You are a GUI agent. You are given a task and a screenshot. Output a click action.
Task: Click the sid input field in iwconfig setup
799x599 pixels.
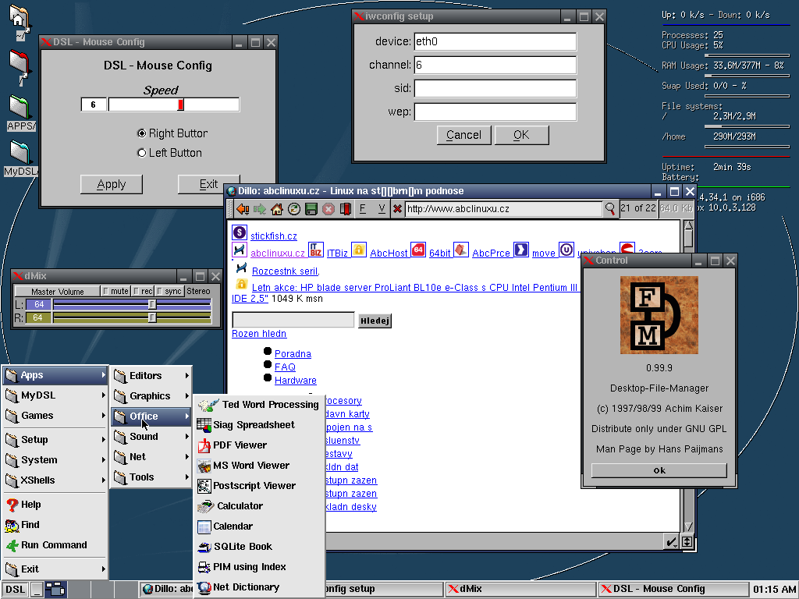click(495, 89)
